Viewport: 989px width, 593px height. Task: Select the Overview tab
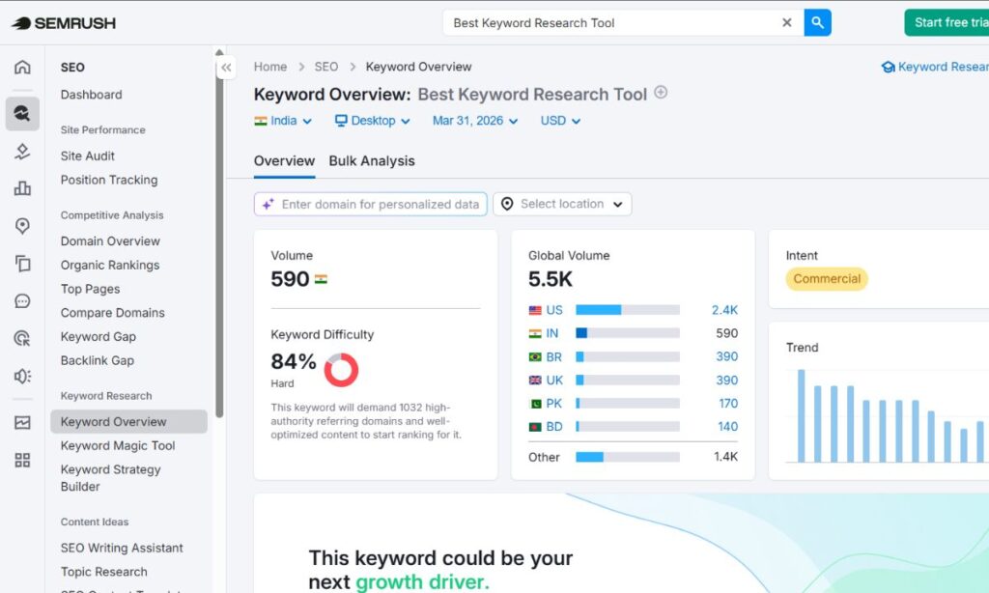[284, 161]
